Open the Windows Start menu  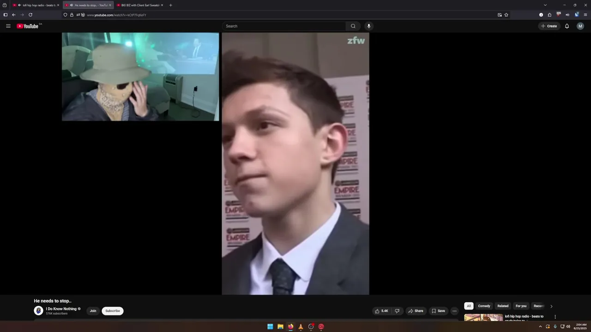[270, 326]
